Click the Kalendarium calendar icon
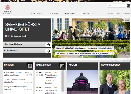Viewport: 131px width, 94px height. pos(62,66)
